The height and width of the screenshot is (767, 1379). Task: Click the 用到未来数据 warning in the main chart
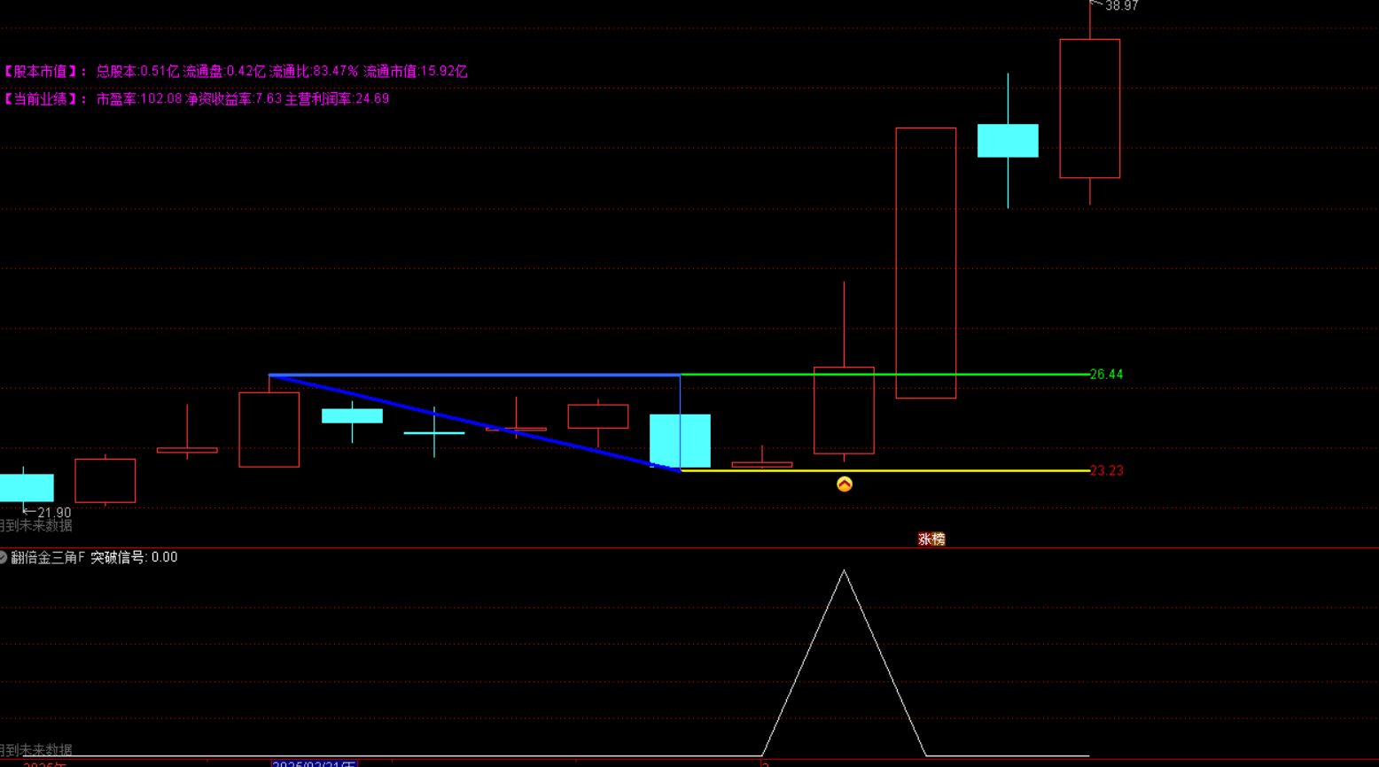coord(35,526)
